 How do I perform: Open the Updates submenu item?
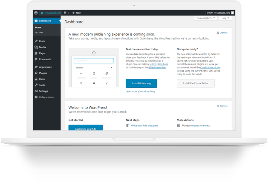[39, 32]
